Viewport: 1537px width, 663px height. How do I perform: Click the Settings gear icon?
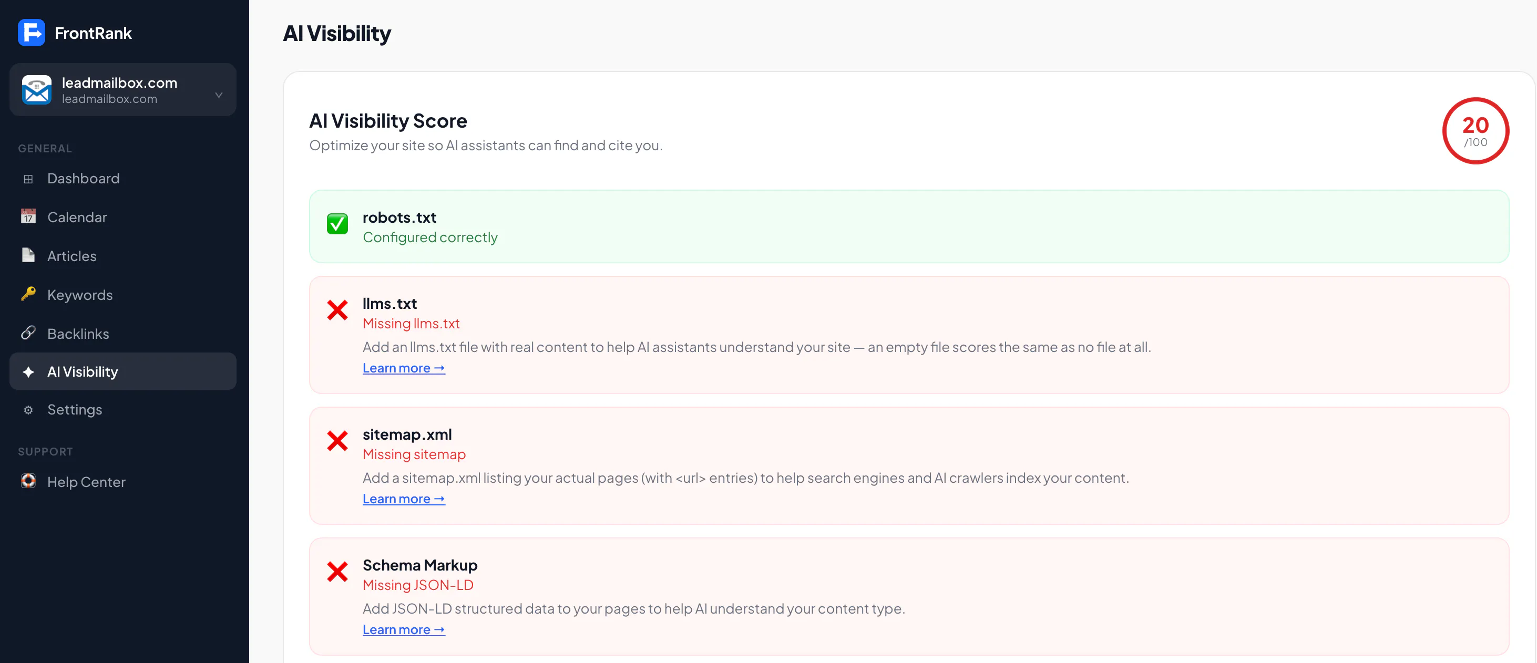click(x=28, y=410)
